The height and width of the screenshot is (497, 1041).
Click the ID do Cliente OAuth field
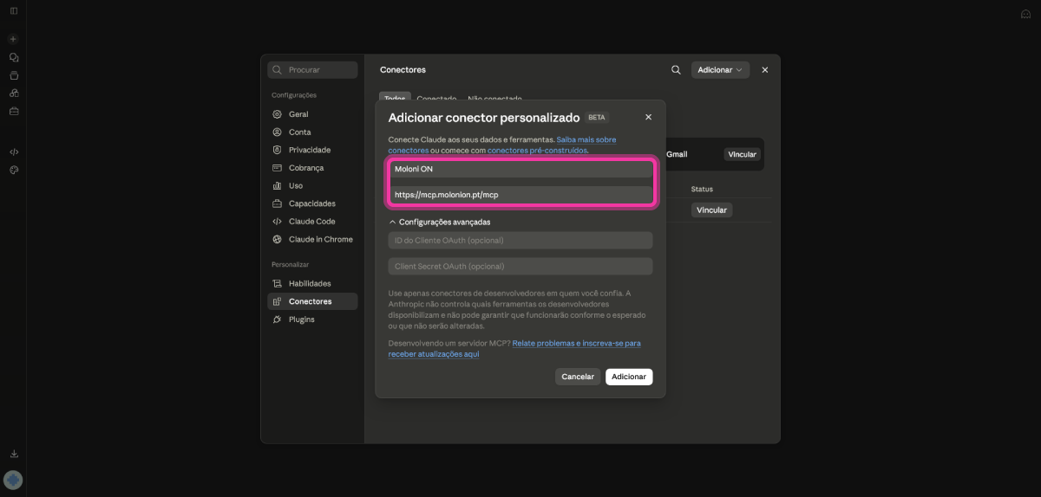pos(520,241)
